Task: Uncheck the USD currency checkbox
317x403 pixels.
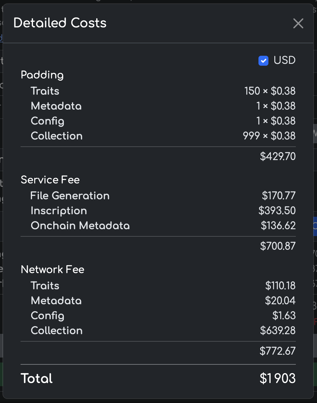Action: [x=263, y=61]
